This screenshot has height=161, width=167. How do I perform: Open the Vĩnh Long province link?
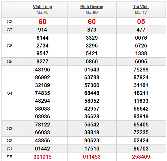(x=43, y=7)
